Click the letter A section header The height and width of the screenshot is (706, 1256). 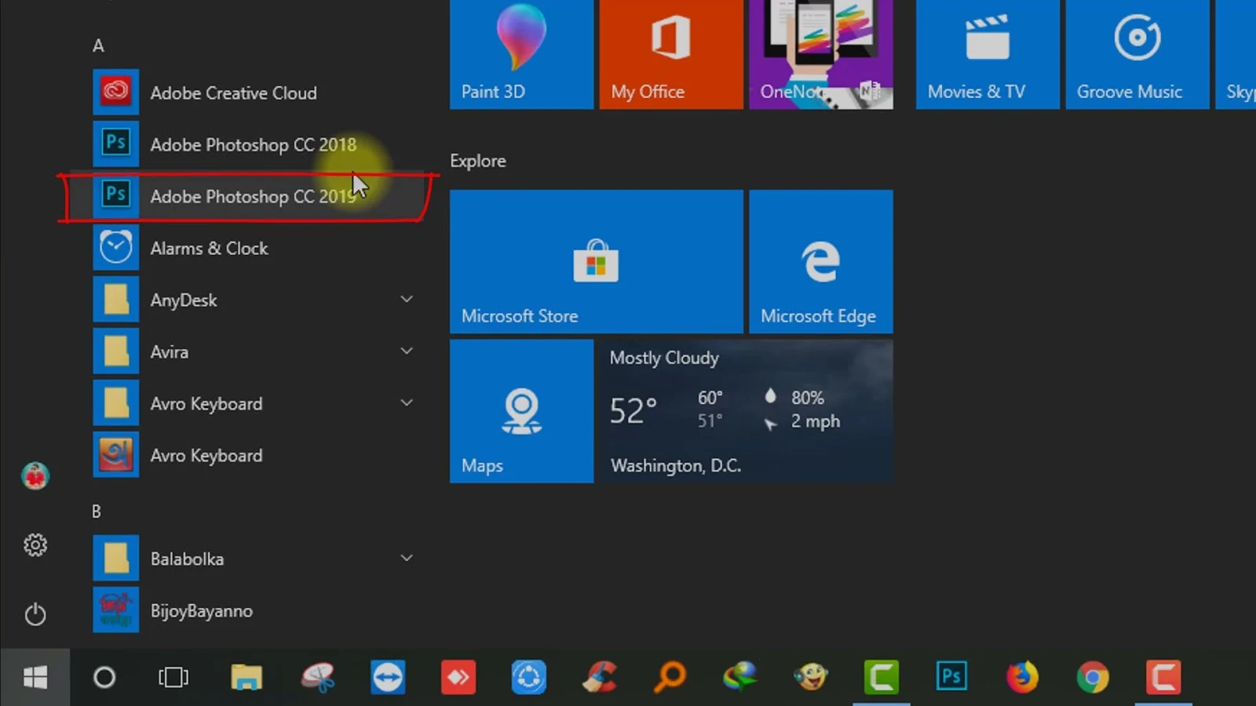point(98,45)
